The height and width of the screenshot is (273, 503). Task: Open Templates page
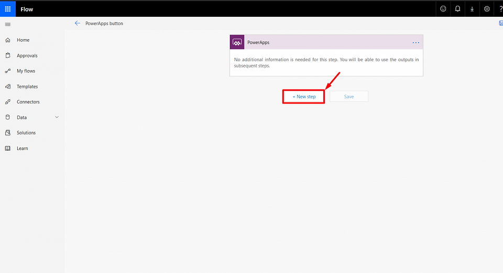(x=27, y=86)
